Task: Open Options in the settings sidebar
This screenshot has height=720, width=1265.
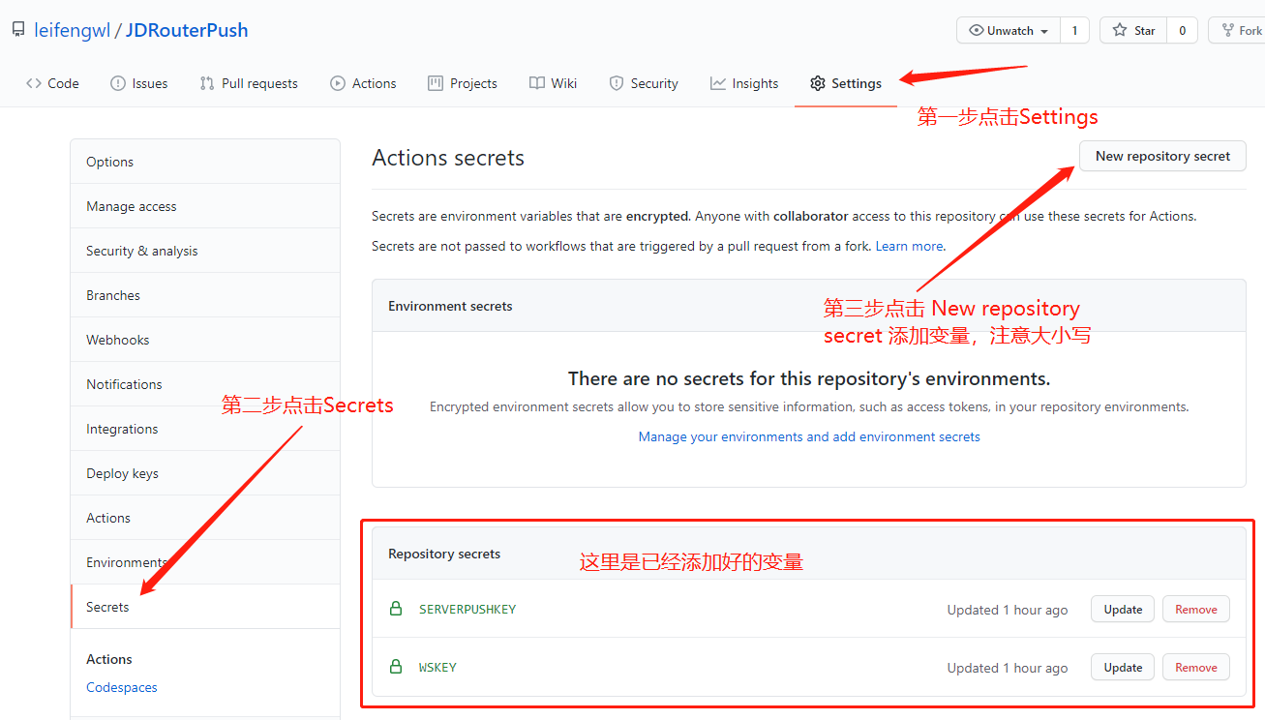Action: 205,162
